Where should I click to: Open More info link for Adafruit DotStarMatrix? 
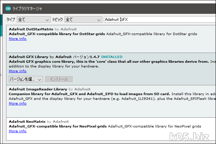[x=18, y=39]
